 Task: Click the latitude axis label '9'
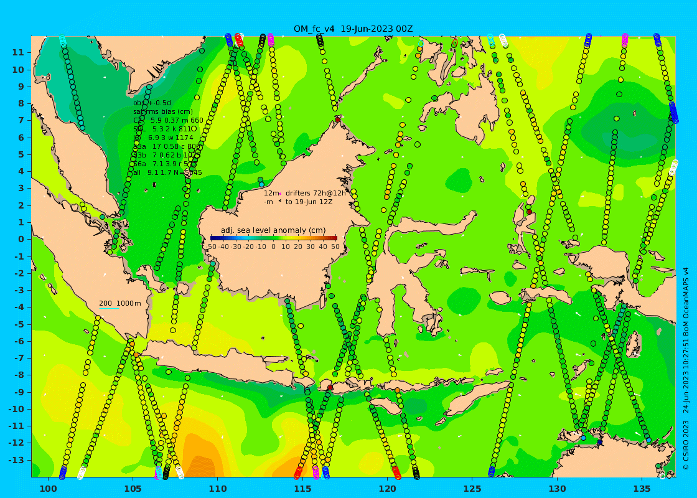[21, 87]
